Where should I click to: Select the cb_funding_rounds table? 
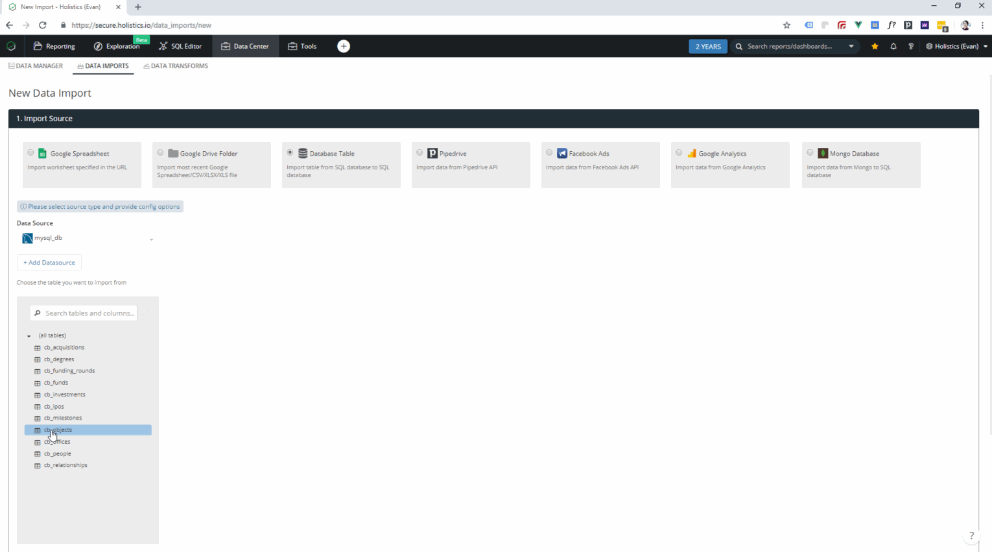click(69, 371)
